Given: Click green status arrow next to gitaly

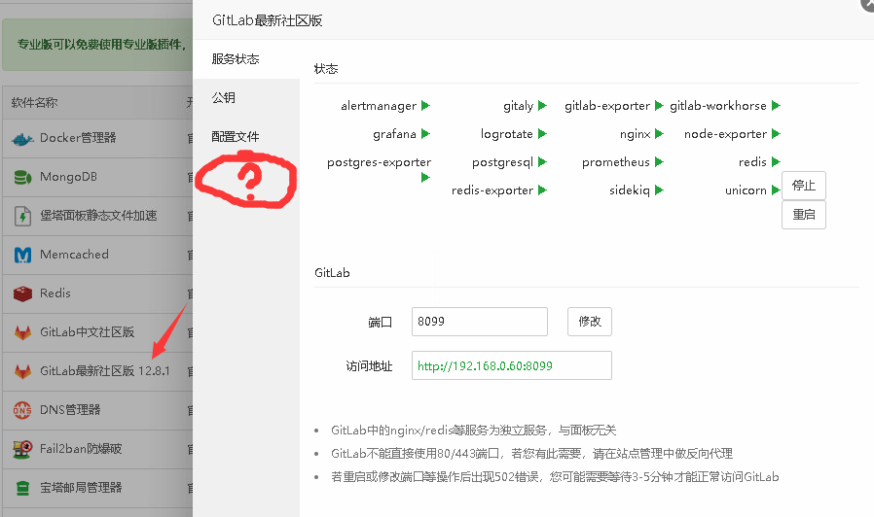Looking at the screenshot, I should pos(542,106).
